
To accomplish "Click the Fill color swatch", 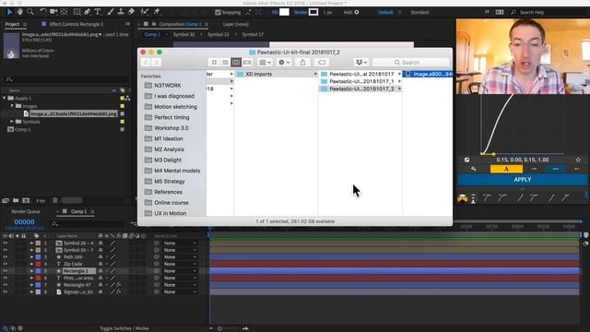I will 284,12.
